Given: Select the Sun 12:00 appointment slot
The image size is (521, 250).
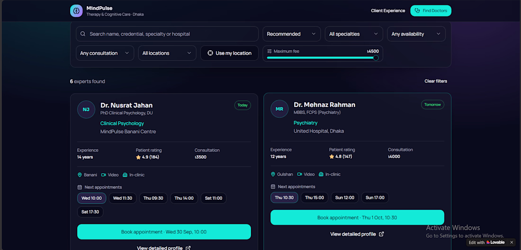Looking at the screenshot, I should (344, 197).
